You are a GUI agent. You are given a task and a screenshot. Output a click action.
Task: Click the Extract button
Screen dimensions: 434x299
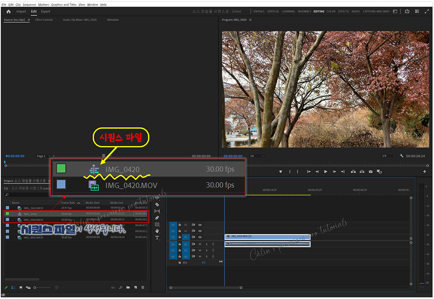point(362,172)
